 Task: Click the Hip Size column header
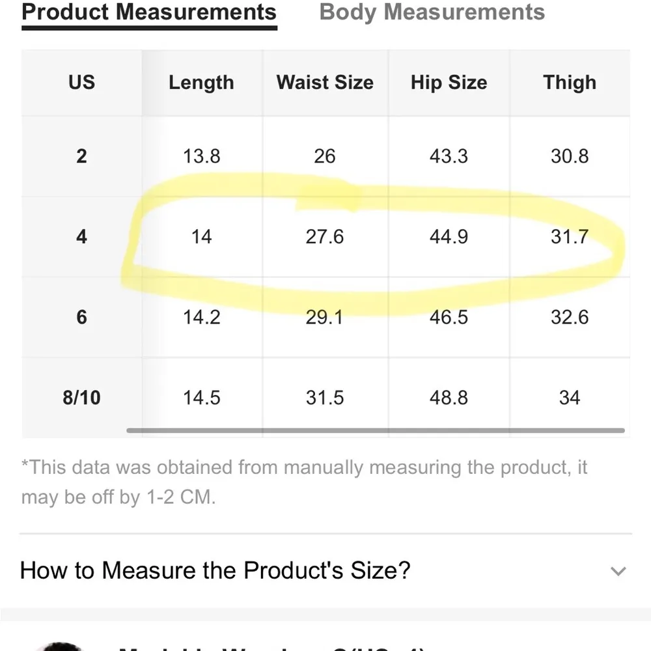click(x=449, y=83)
